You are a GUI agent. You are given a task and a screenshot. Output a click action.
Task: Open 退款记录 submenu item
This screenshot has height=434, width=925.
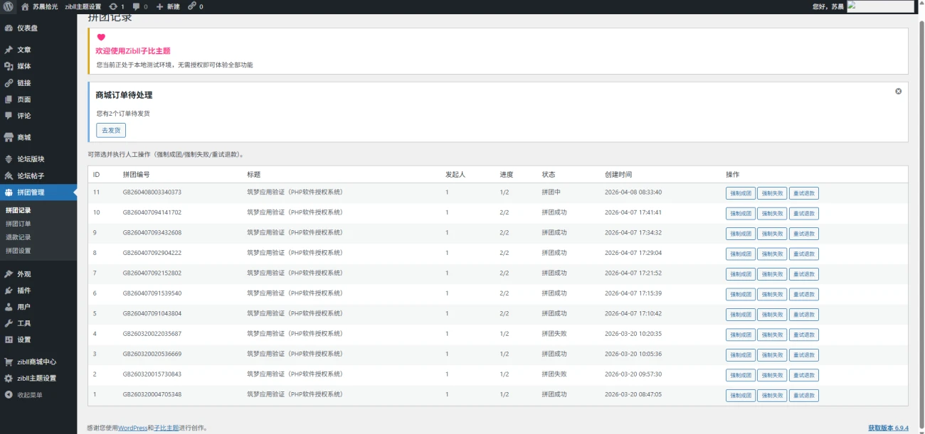click(18, 237)
